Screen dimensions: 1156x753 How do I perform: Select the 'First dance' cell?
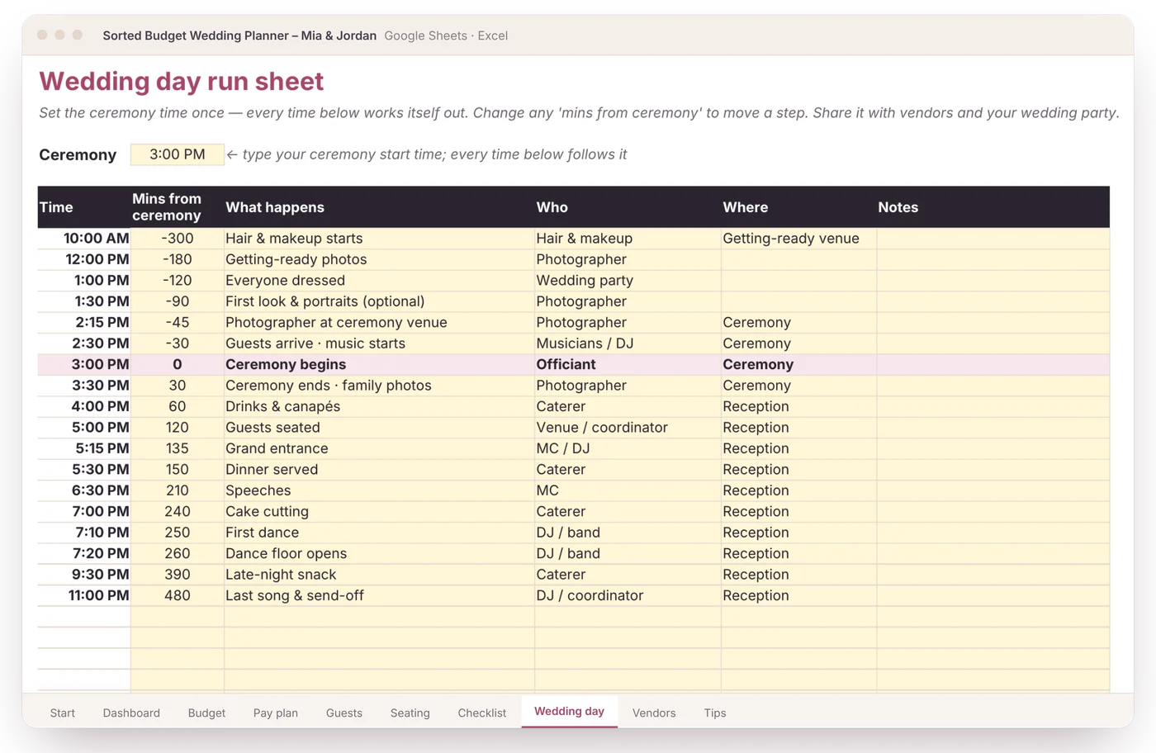tap(379, 533)
